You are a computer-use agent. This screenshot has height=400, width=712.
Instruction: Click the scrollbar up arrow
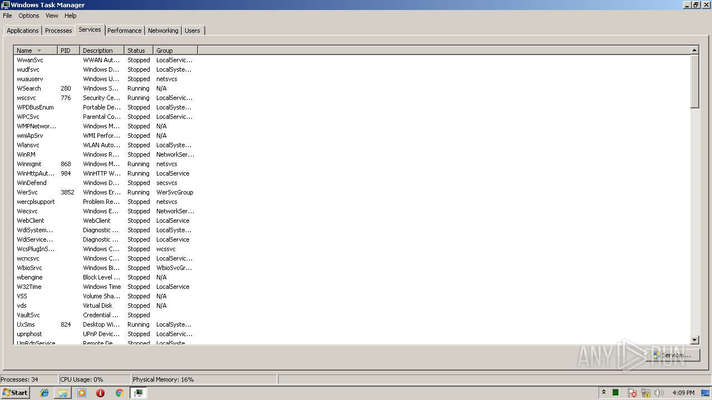(x=694, y=51)
